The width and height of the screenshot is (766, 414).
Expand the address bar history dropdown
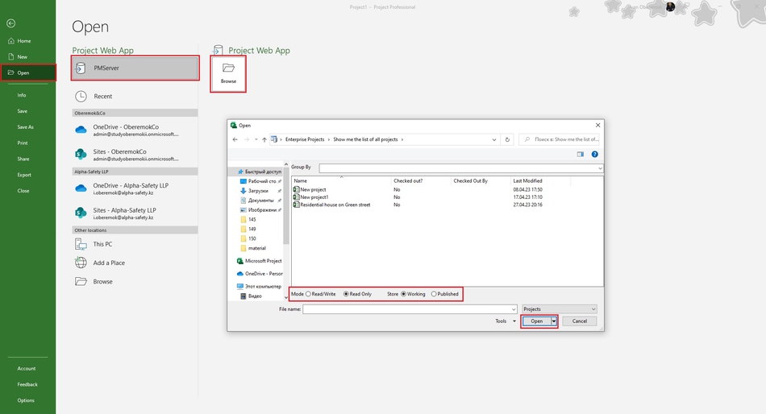[494, 139]
